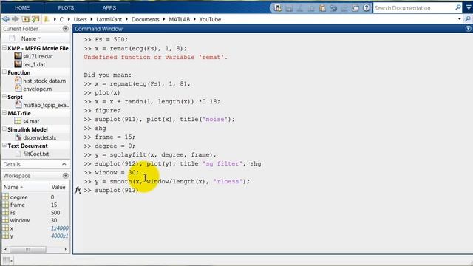This screenshot has height=266, width=473.
Task: Click the filtCoef.txt document icon
Action: [18, 154]
